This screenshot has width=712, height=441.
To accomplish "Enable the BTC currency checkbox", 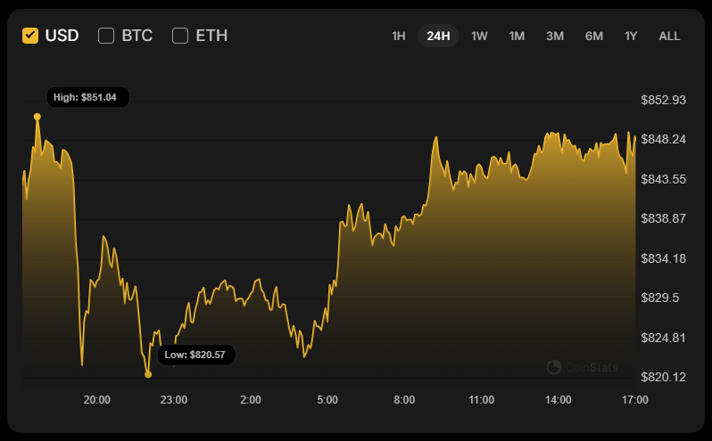I will 106,36.
